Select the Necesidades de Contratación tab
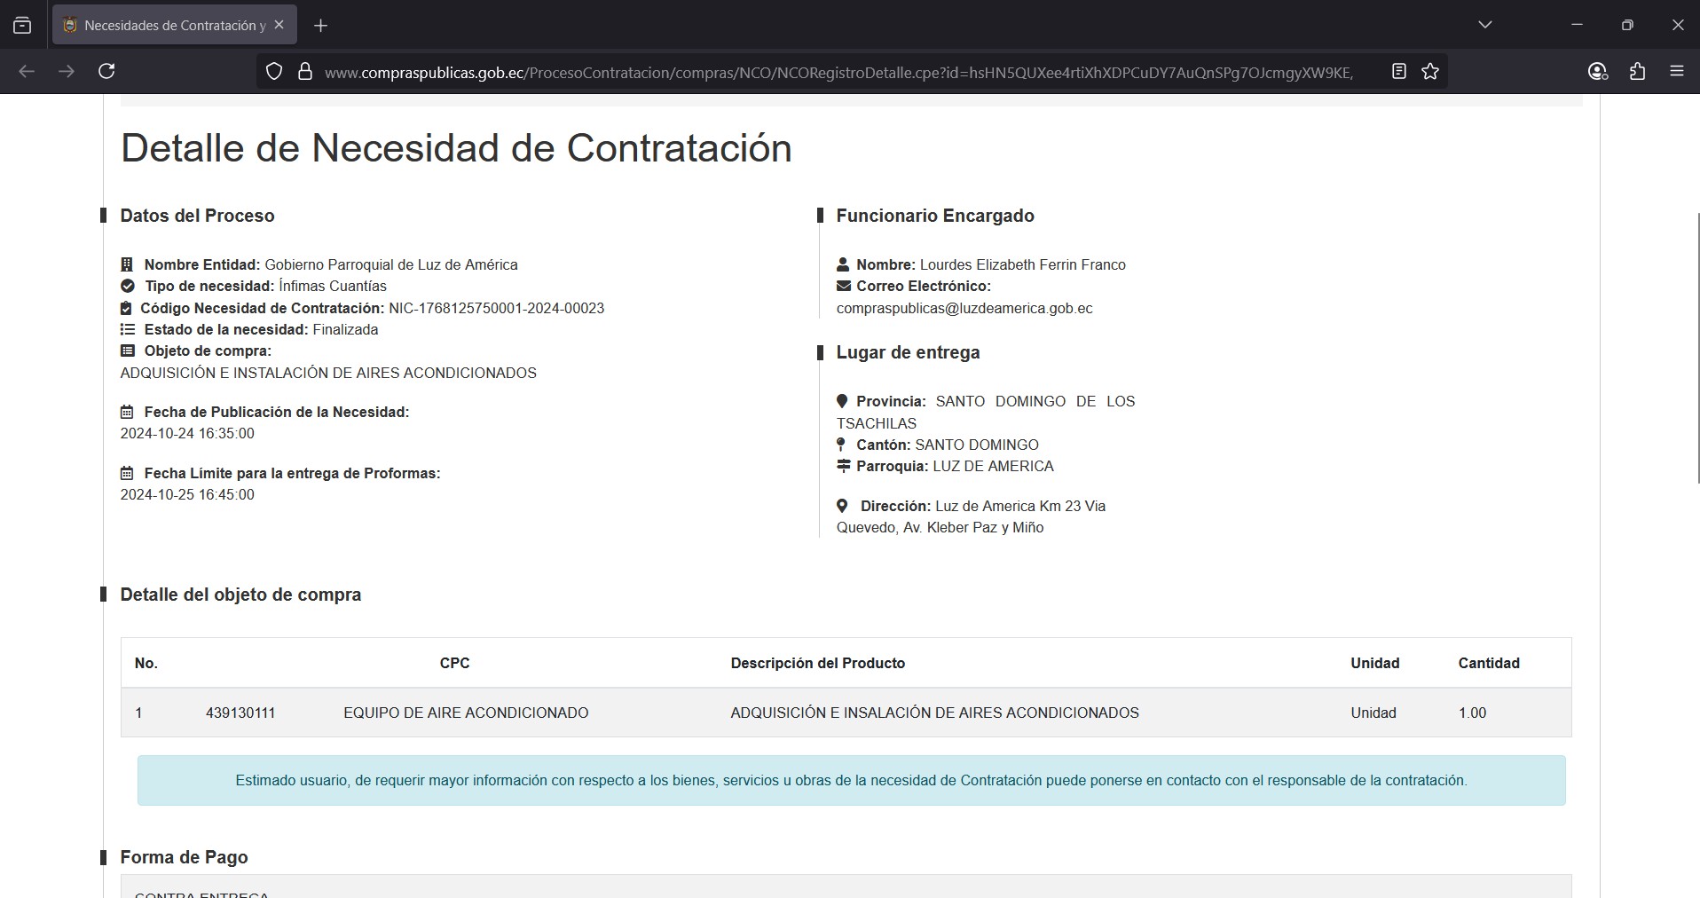 (x=175, y=25)
